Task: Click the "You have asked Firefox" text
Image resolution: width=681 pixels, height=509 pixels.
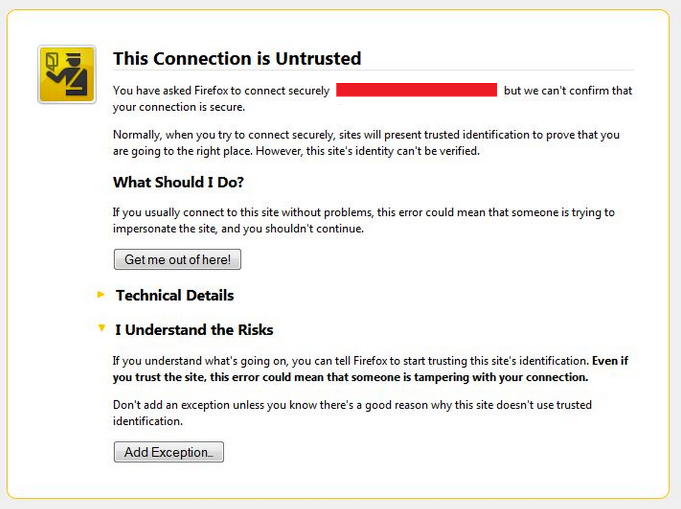Action: pos(221,91)
